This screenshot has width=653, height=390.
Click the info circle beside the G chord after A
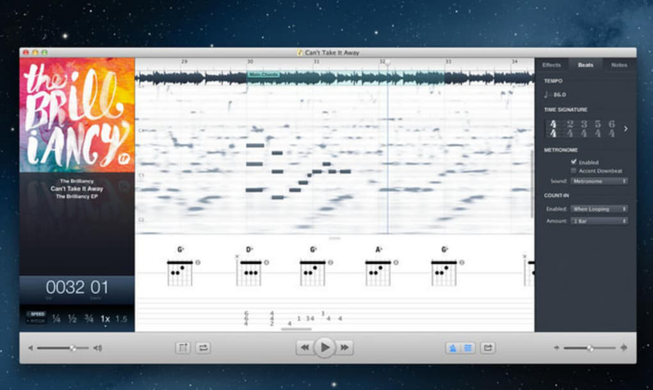[x=462, y=262]
